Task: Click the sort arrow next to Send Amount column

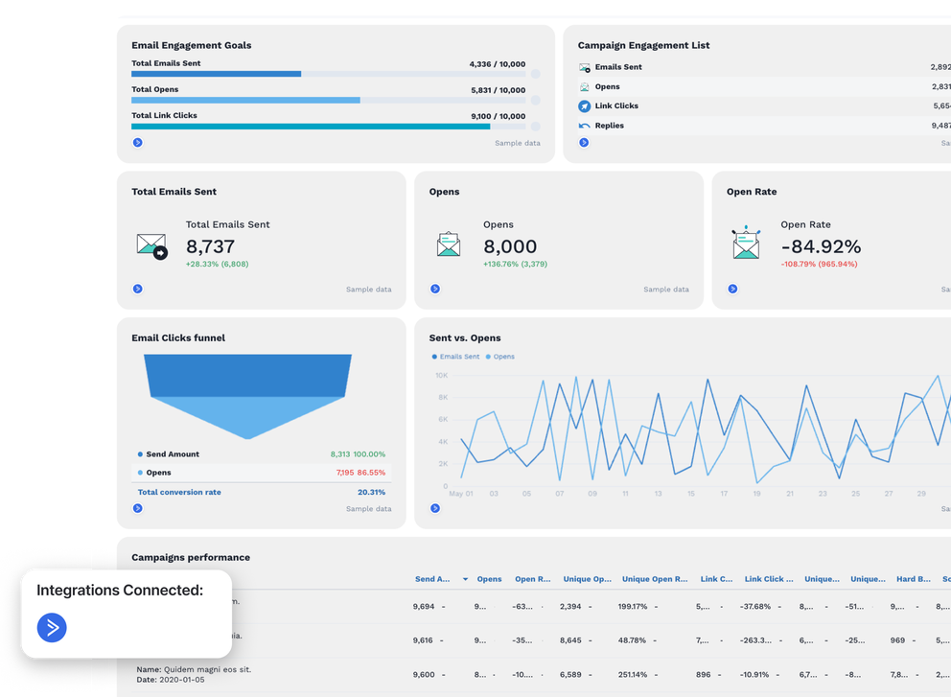Action: click(x=465, y=579)
